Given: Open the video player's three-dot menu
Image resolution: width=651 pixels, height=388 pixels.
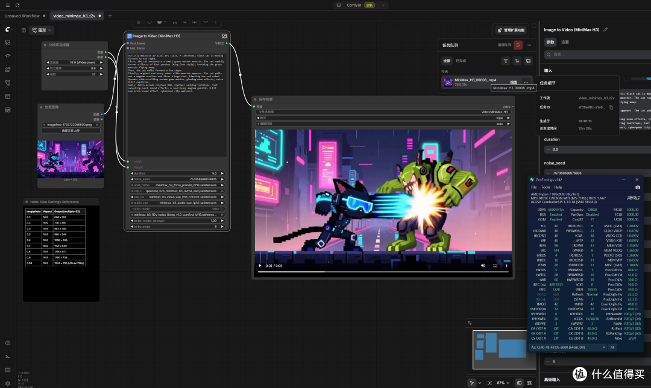Looking at the screenshot, I should coord(506,266).
